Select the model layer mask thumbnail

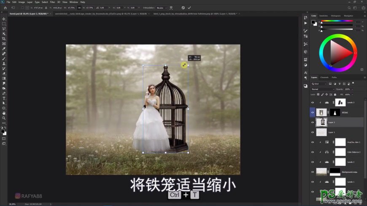tap(335, 112)
